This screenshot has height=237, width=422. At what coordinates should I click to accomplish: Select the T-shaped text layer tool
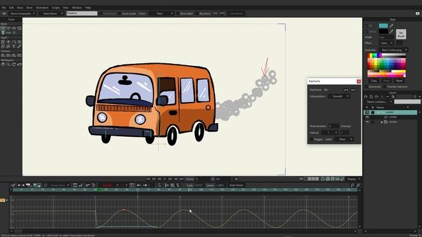tap(14, 47)
